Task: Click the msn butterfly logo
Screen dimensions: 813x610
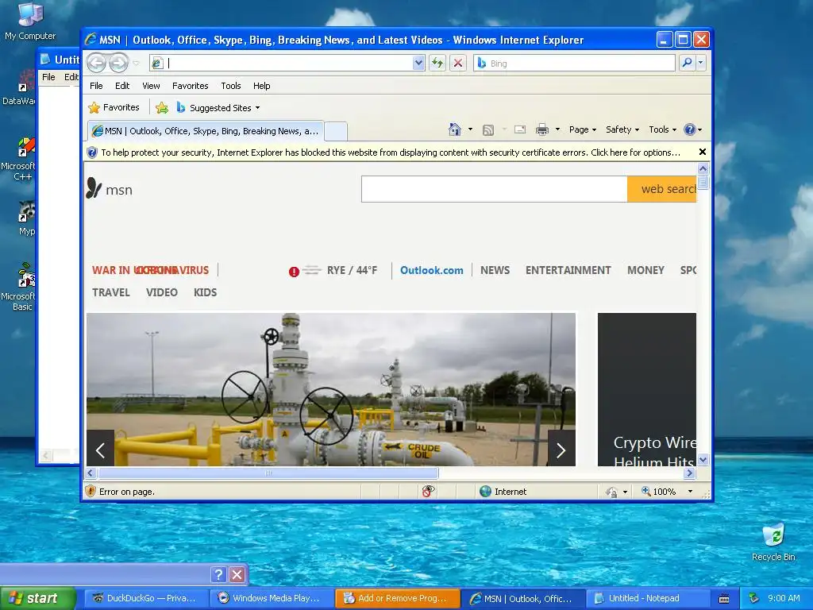Action: (94, 188)
